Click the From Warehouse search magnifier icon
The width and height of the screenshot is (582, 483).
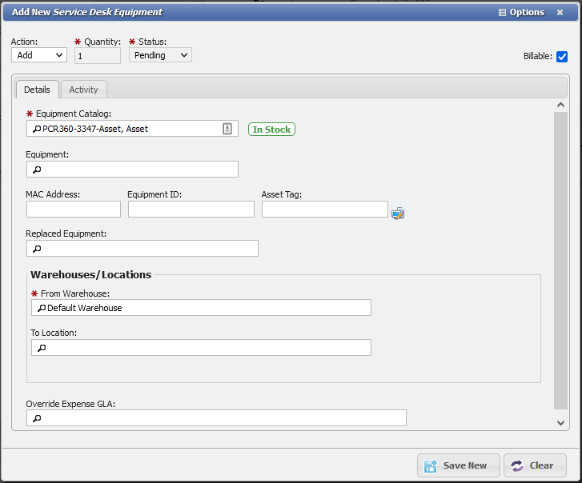[41, 308]
